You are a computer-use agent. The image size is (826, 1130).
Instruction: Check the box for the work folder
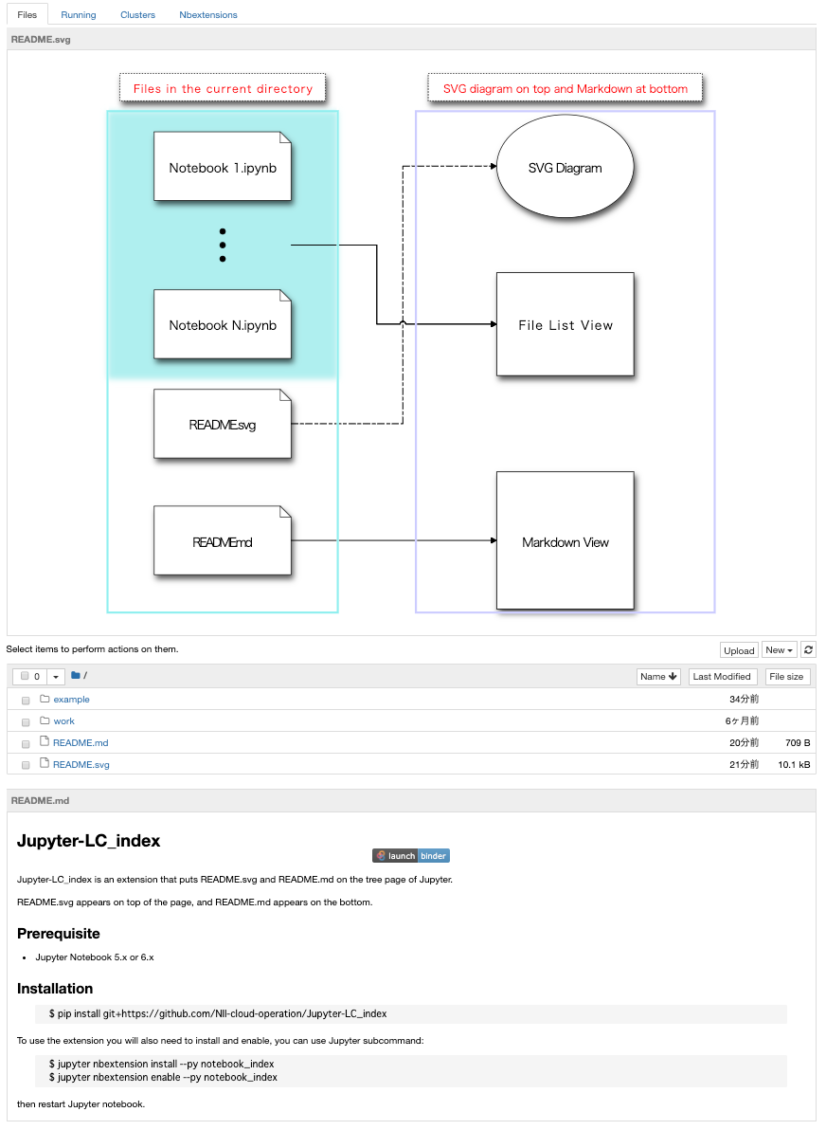[x=26, y=722]
